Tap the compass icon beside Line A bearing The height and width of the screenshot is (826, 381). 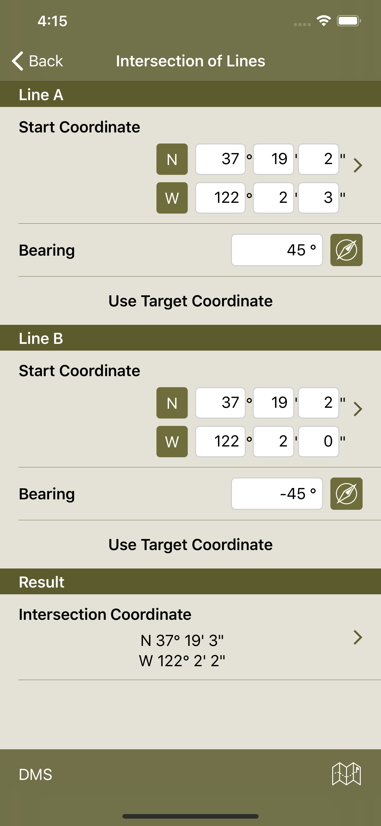[x=346, y=250]
